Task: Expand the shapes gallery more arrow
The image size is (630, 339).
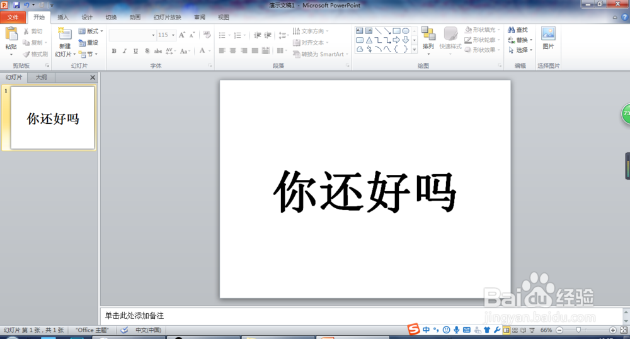Action: (415, 50)
